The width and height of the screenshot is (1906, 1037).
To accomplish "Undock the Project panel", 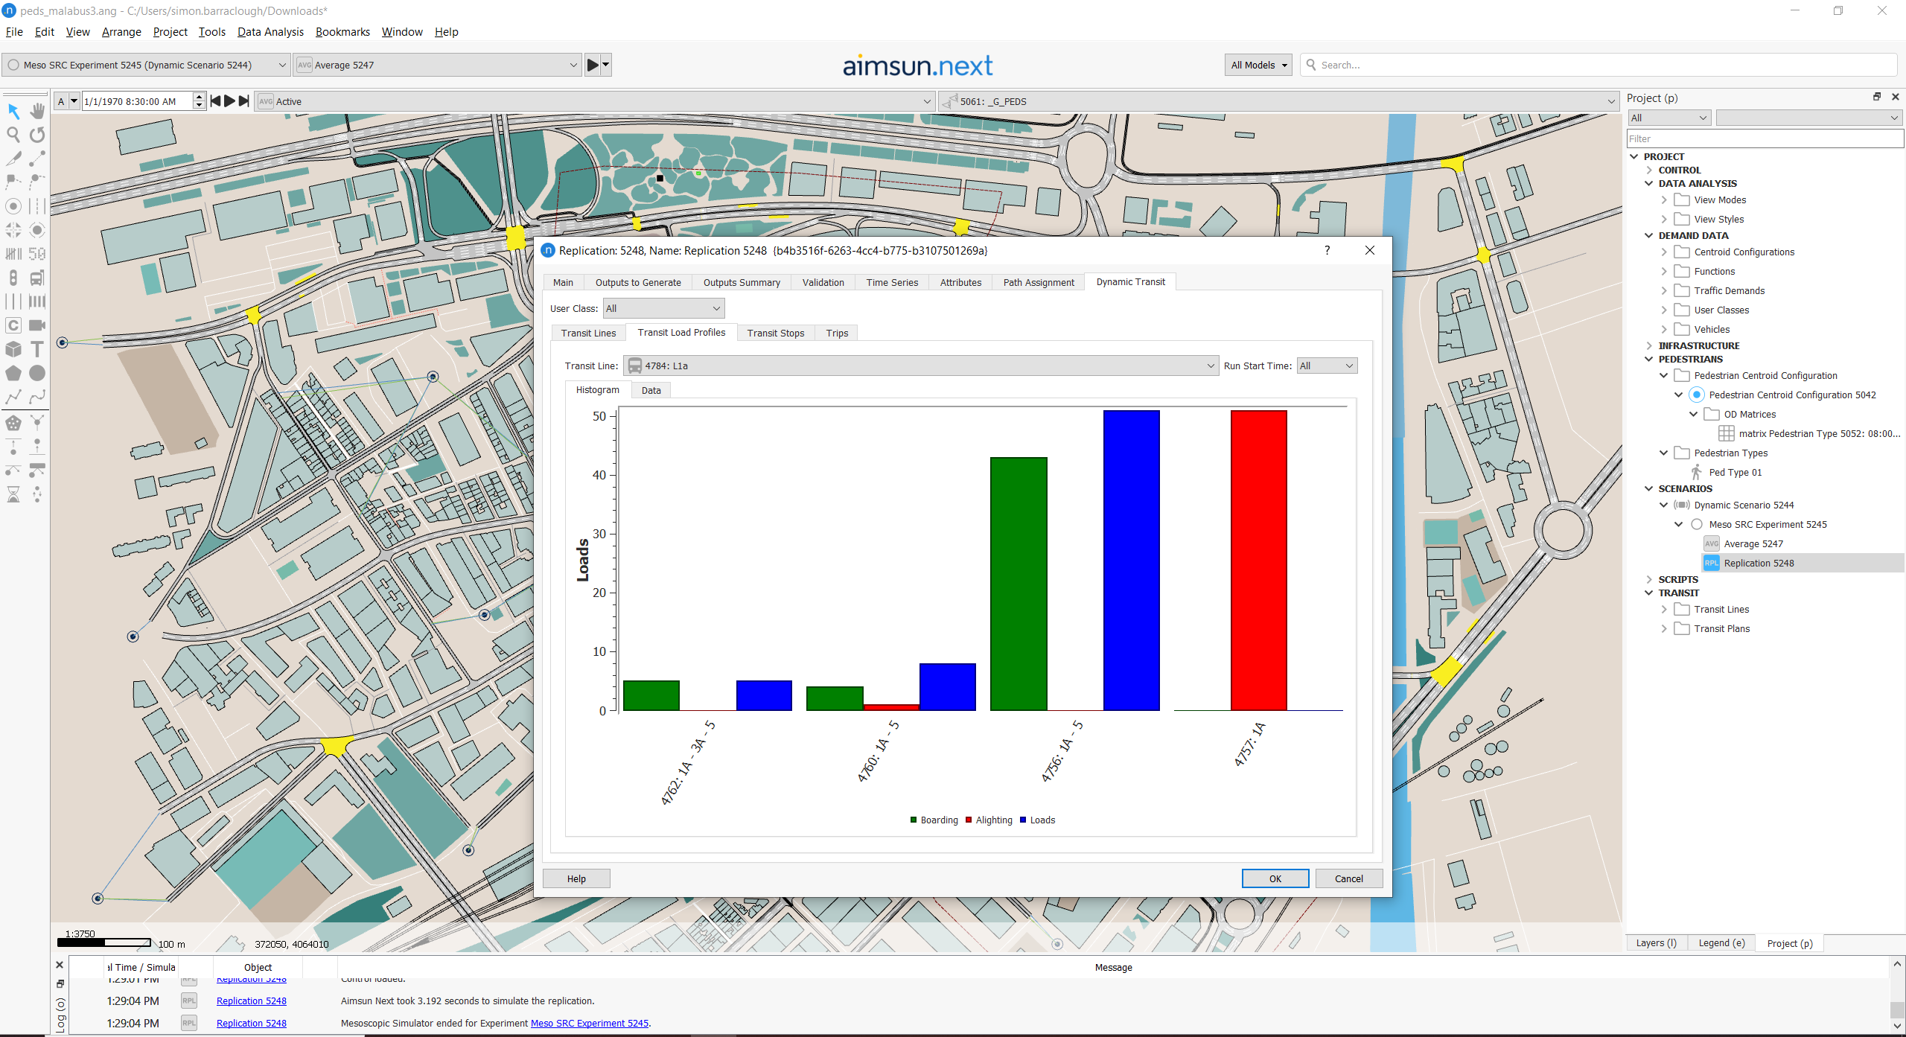I will click(1877, 97).
